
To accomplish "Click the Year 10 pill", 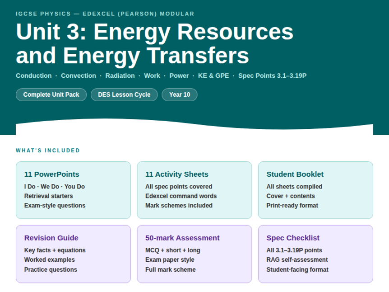I will [x=179, y=94].
